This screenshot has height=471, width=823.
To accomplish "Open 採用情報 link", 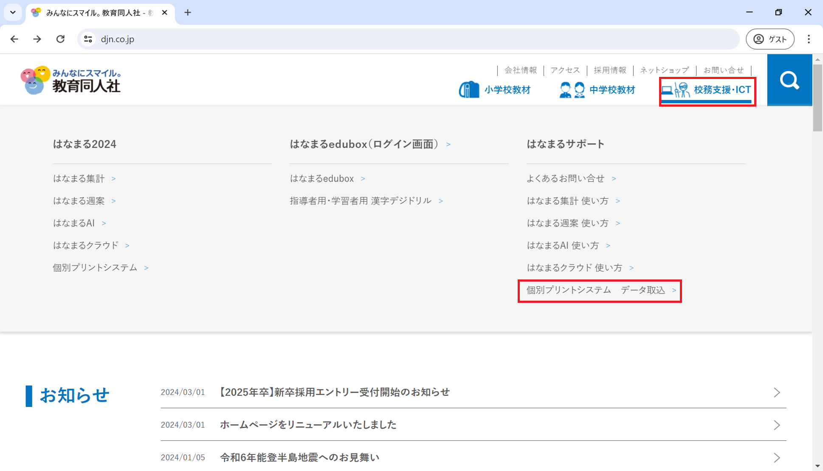I will pos(610,70).
